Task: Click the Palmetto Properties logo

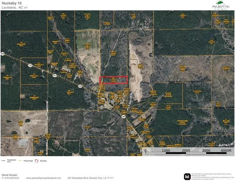Action: 221,5
